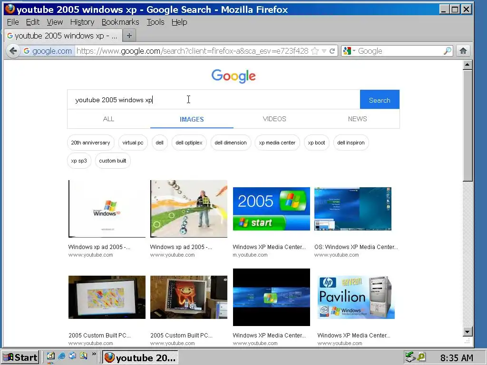Click the vertical scrollbar thumb
Viewport: 487px width, 365px height.
(x=468, y=125)
